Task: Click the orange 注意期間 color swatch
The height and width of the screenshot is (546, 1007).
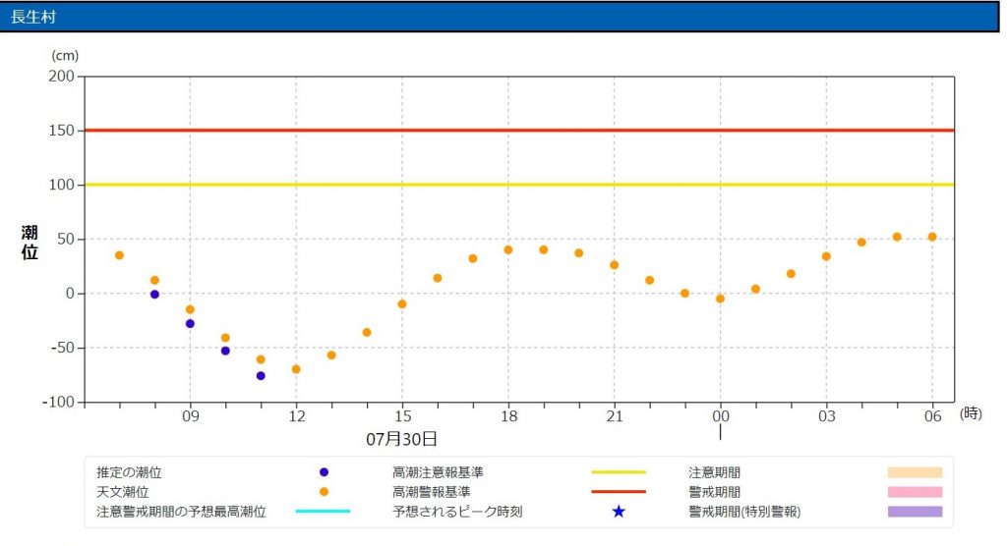Action: tap(916, 472)
